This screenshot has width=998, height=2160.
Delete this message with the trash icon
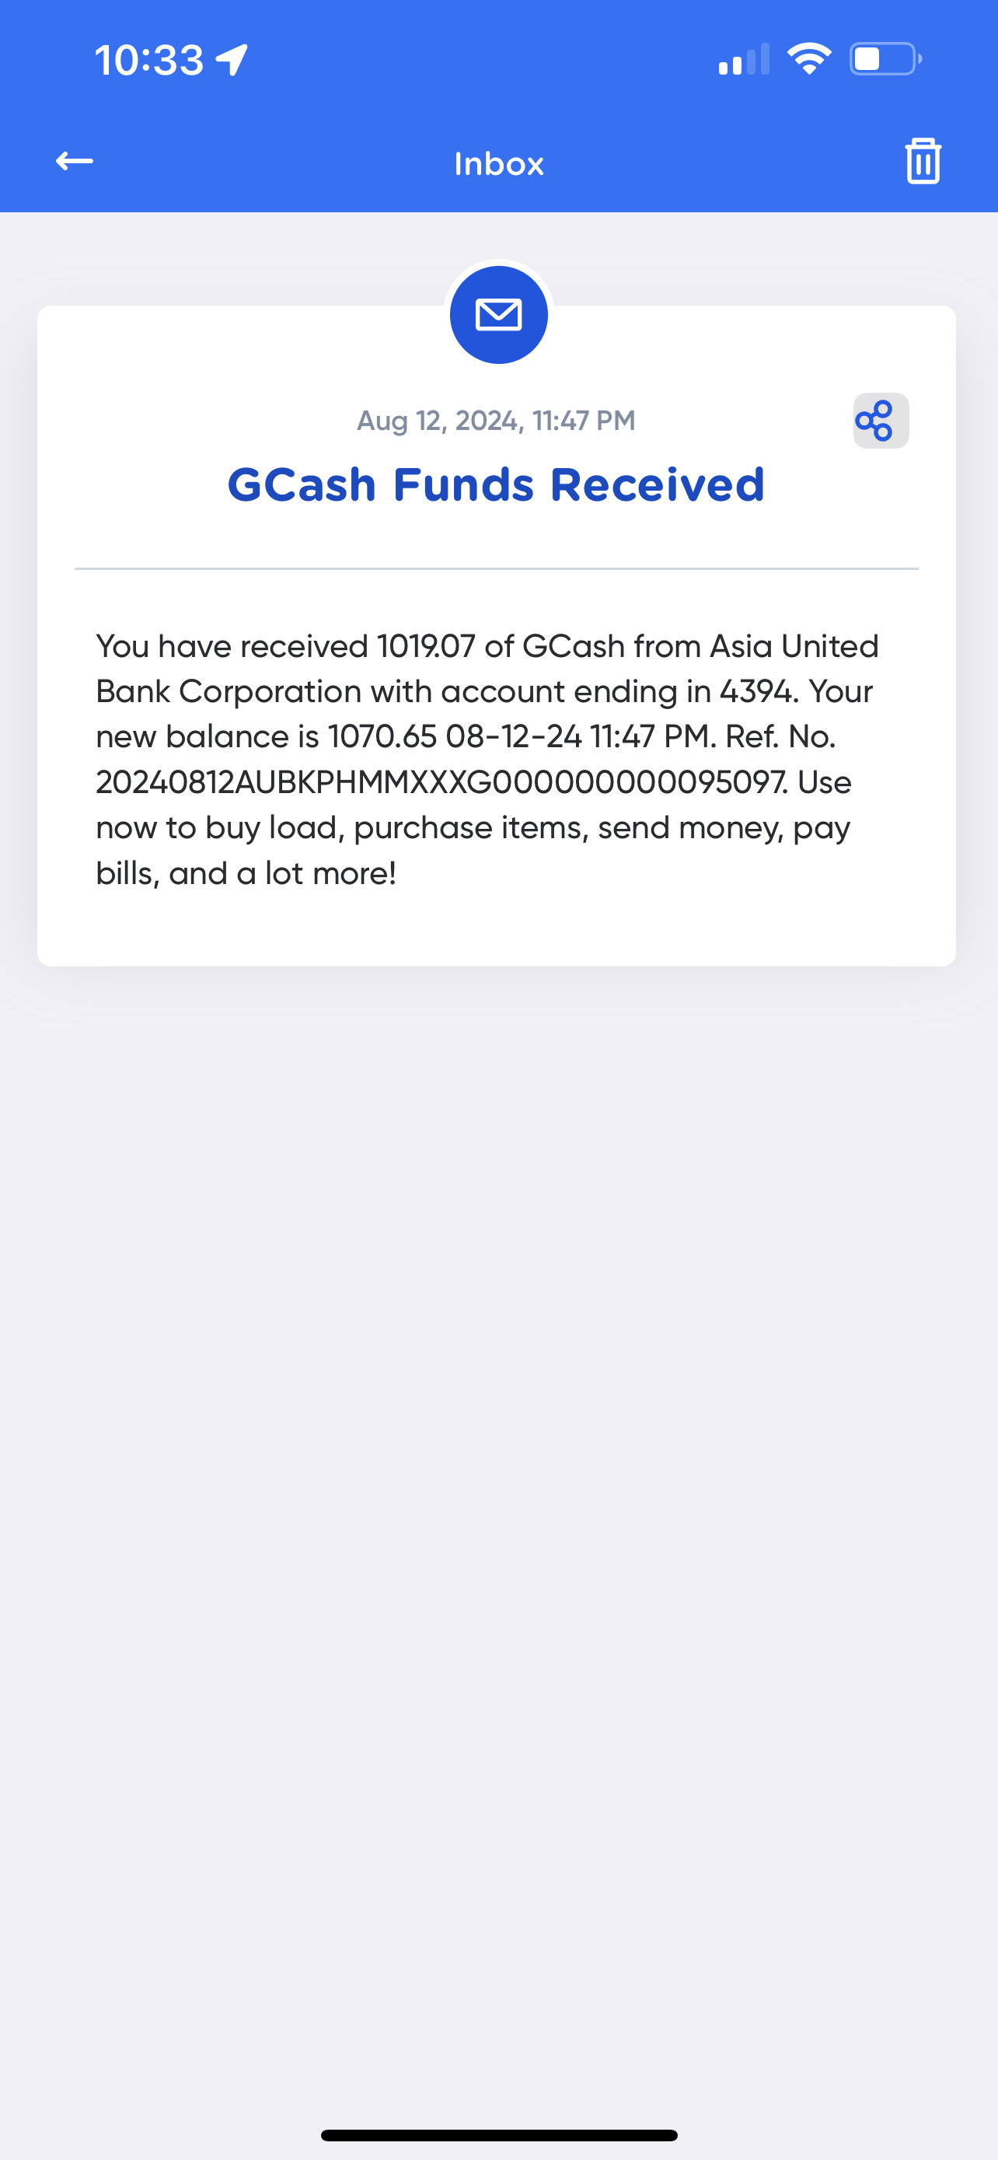coord(923,161)
